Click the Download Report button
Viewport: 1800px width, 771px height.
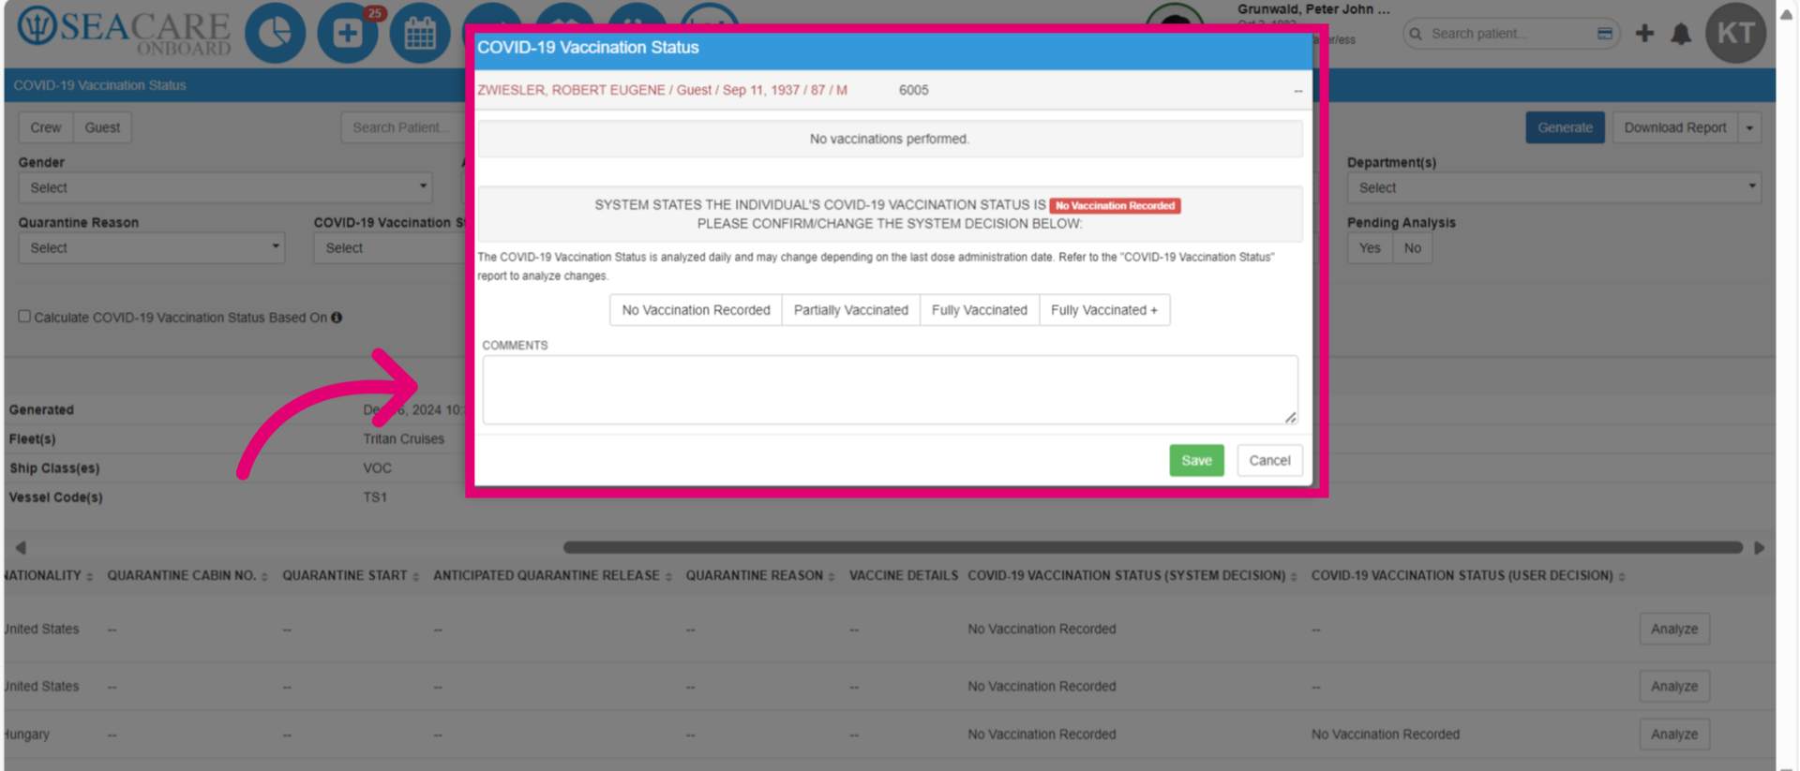[x=1675, y=127]
